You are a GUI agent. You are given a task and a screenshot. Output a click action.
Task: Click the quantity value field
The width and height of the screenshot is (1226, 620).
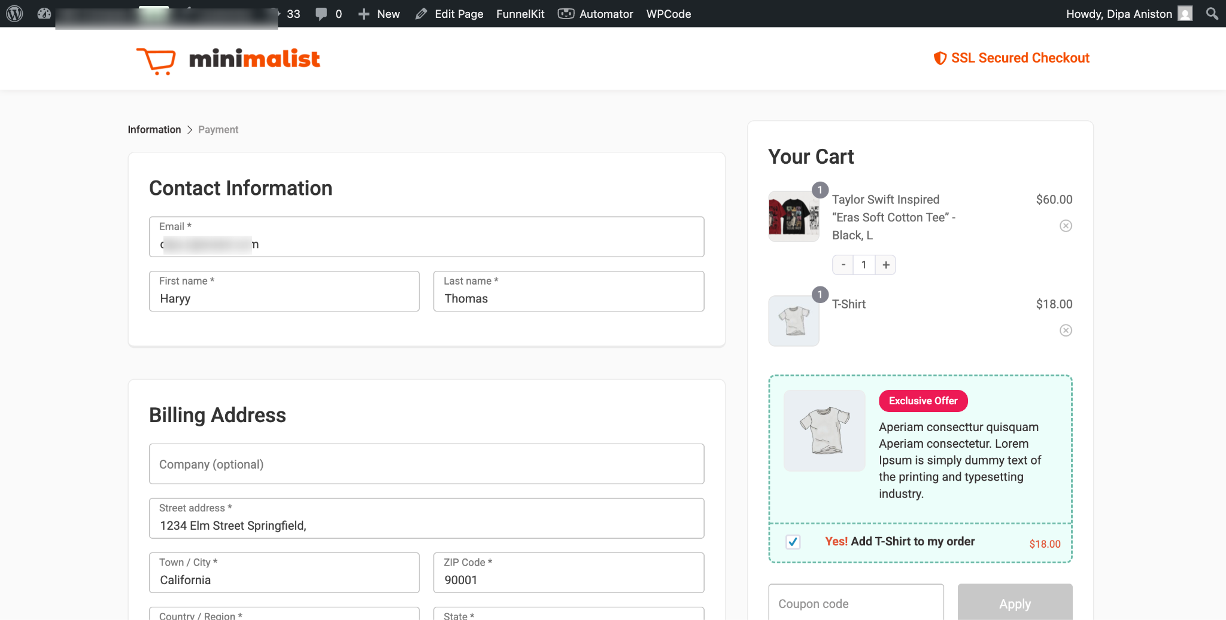864,265
